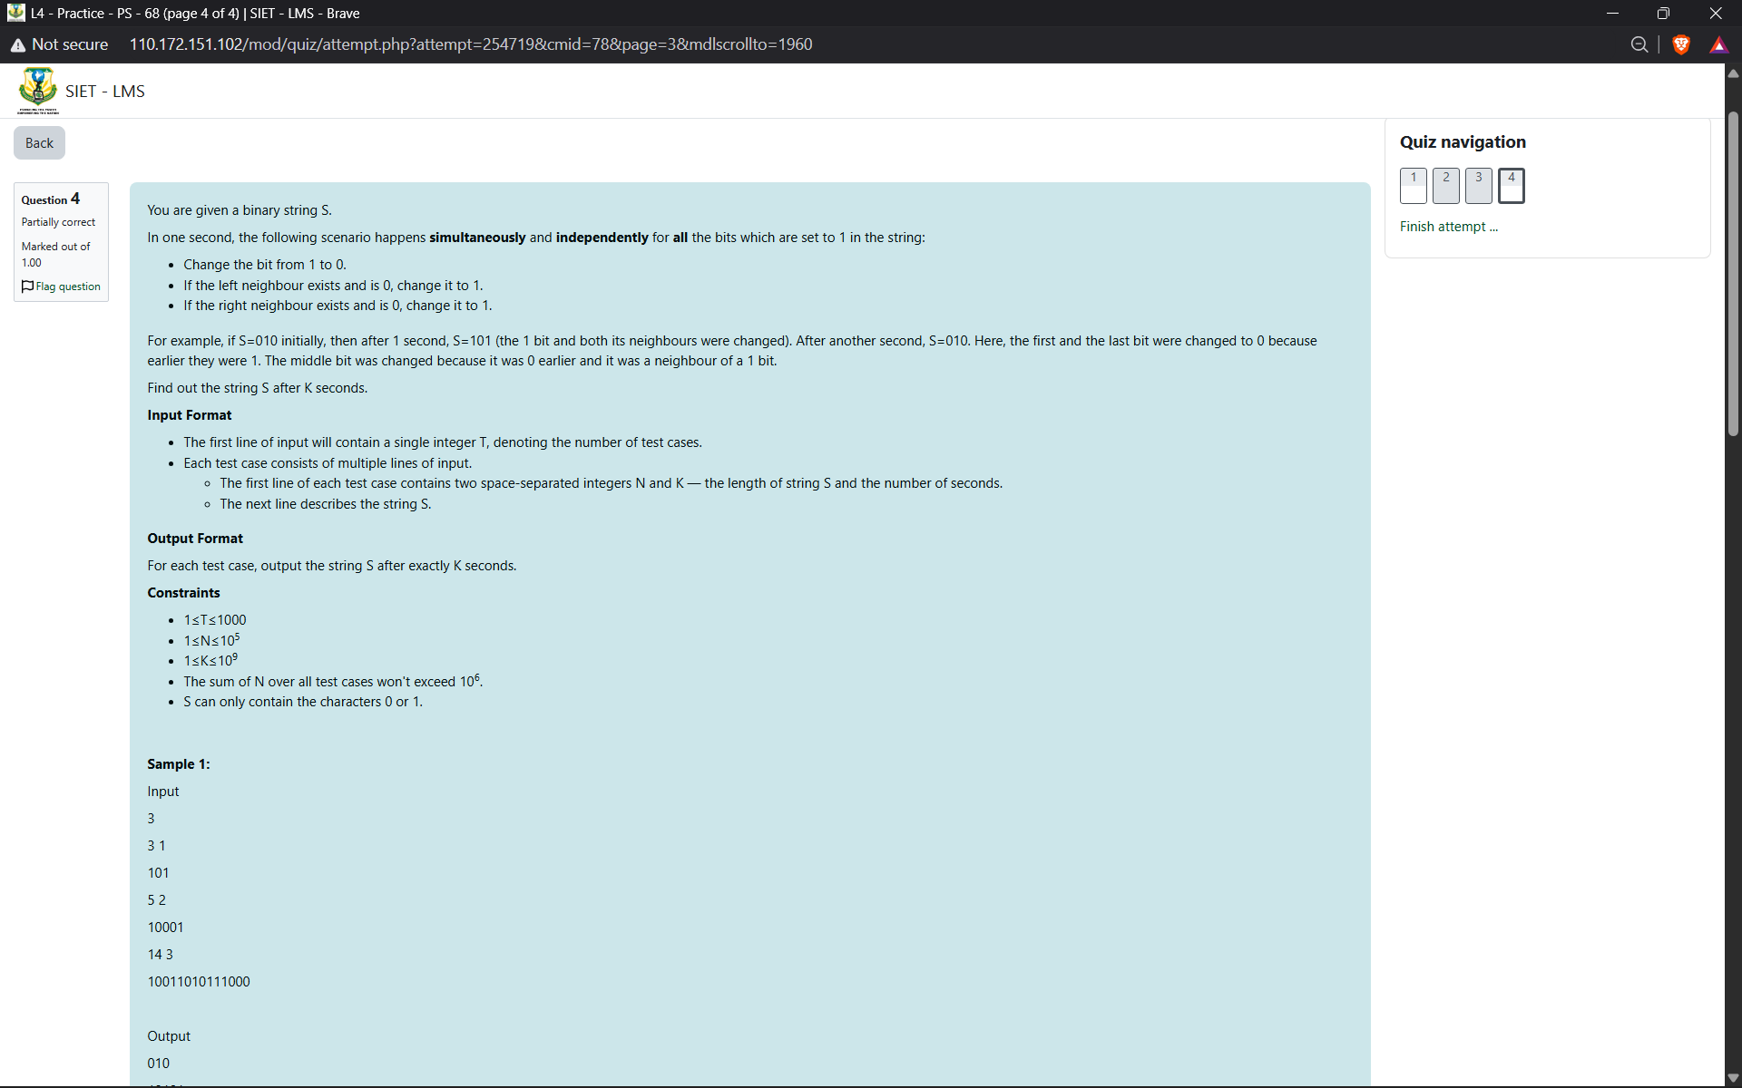Click the Finish attempt link
The height and width of the screenshot is (1088, 1742).
tap(1448, 227)
